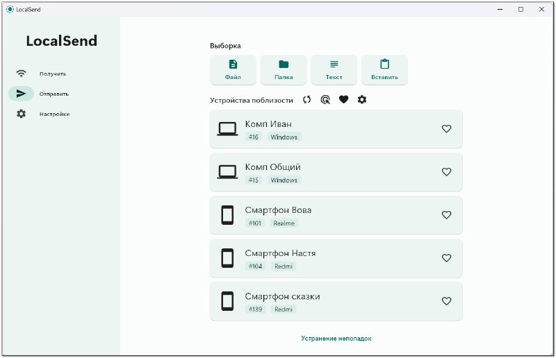Click the phone icon of Смартфон Вова

tap(227, 215)
